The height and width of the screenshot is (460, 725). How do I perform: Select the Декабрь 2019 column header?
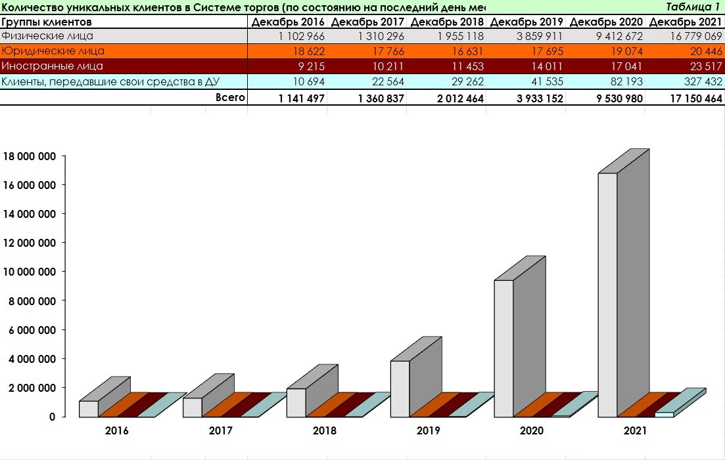tap(526, 22)
